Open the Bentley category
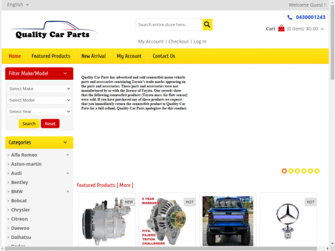Screen dimensions: 335x251 [20, 182]
